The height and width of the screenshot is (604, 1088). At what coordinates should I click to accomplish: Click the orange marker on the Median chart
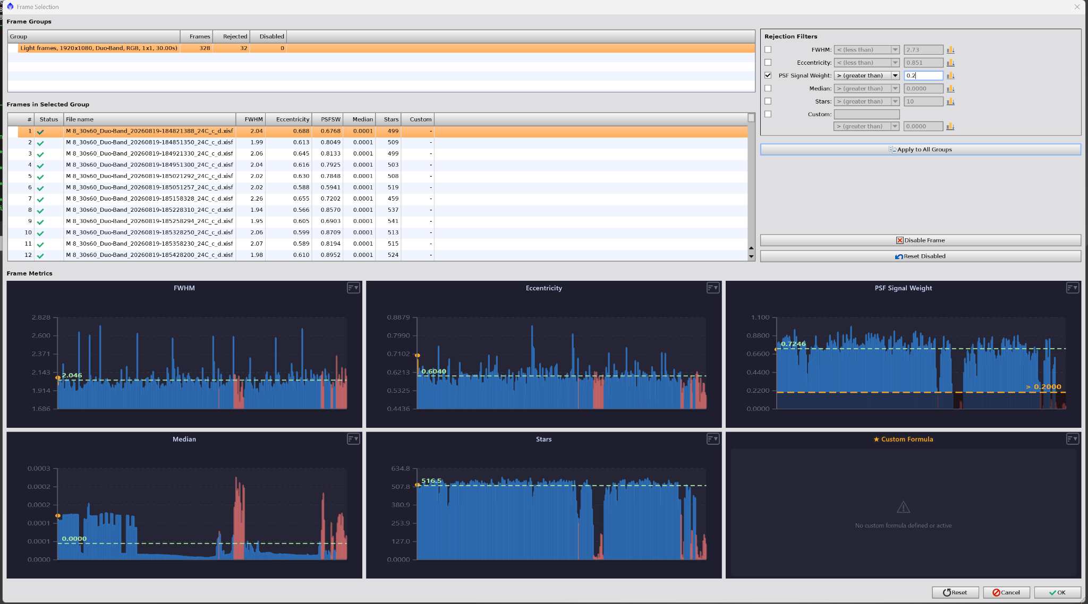point(58,516)
